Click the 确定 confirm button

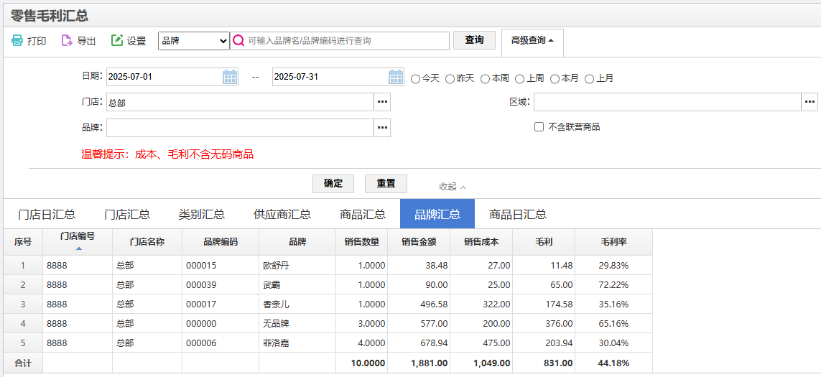pyautogui.click(x=333, y=184)
